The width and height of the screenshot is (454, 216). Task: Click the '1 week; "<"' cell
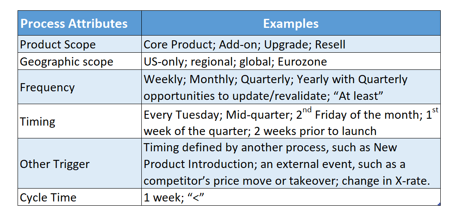coord(291,197)
